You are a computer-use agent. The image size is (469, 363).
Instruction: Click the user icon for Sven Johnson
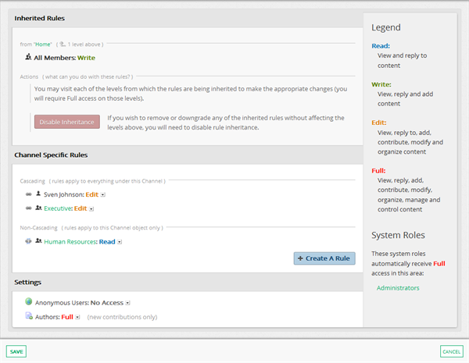pos(38,194)
